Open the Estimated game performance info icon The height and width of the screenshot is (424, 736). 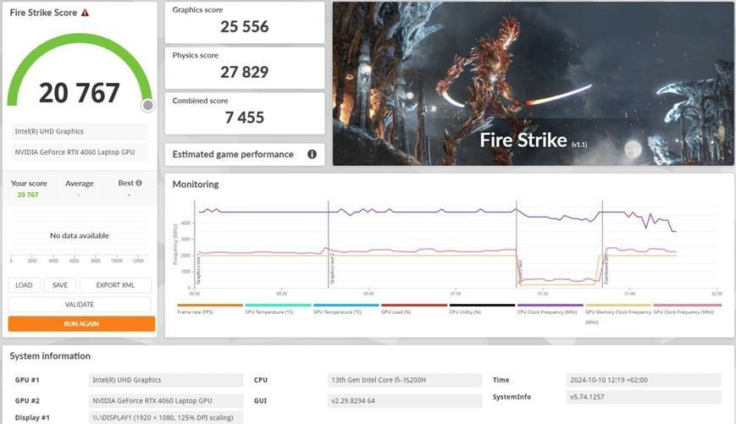[x=312, y=154]
